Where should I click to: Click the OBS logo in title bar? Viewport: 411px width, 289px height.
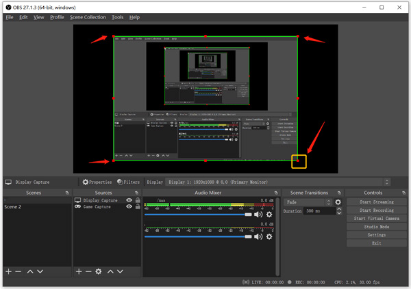coord(8,8)
